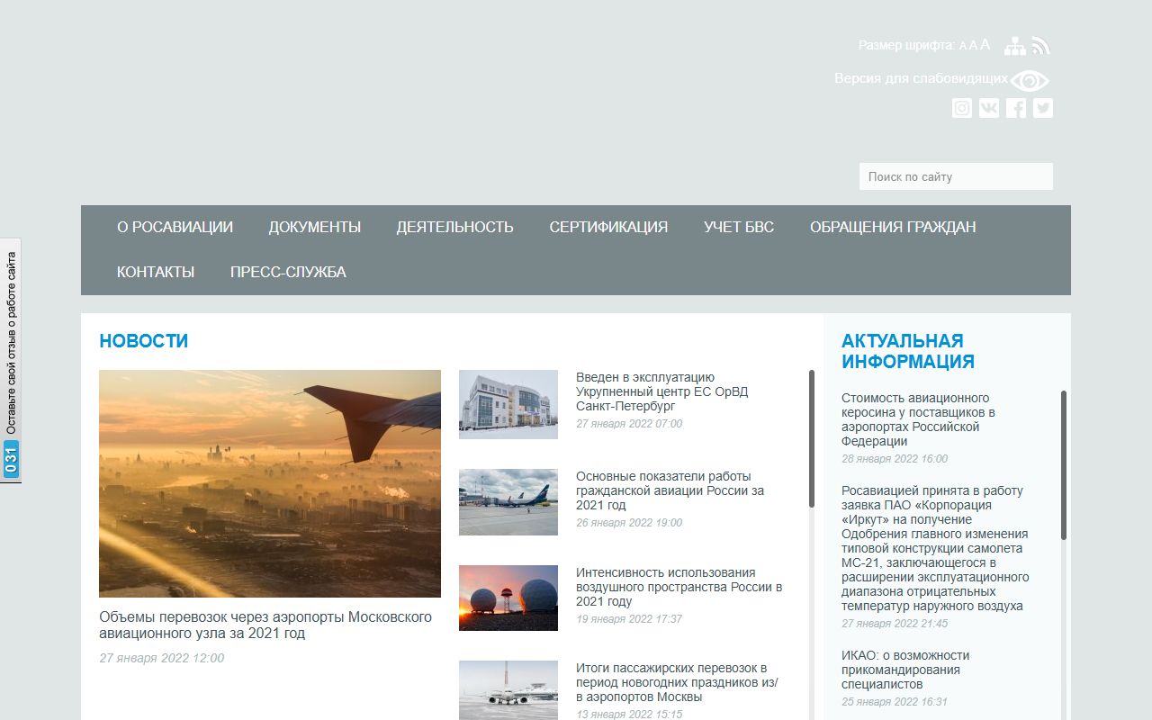Image resolution: width=1152 pixels, height=720 pixels.
Task: Open the 'Введен в эксплуатацию Укрупненный центр' article
Action: [x=662, y=391]
